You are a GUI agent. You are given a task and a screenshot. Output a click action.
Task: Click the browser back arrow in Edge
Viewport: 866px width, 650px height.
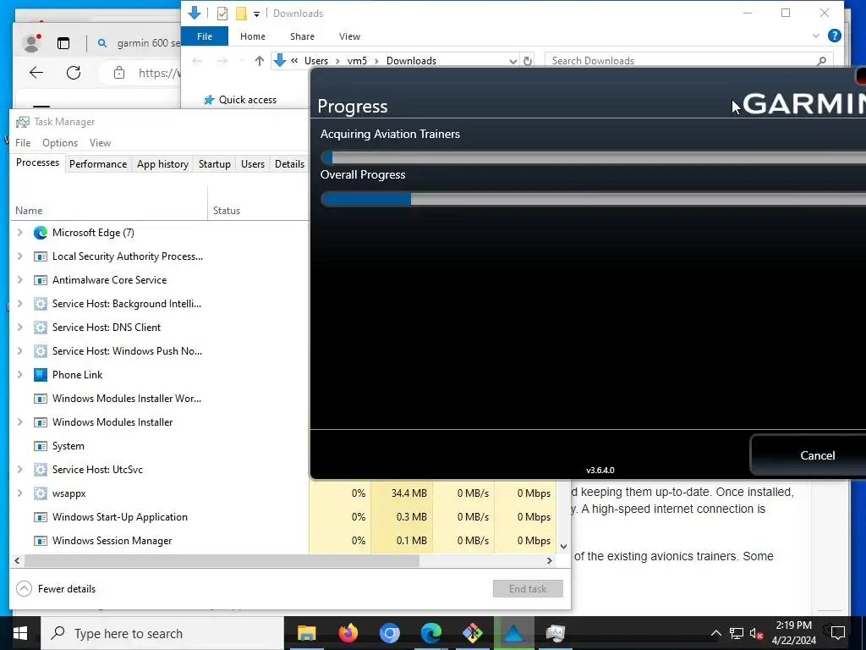point(36,73)
